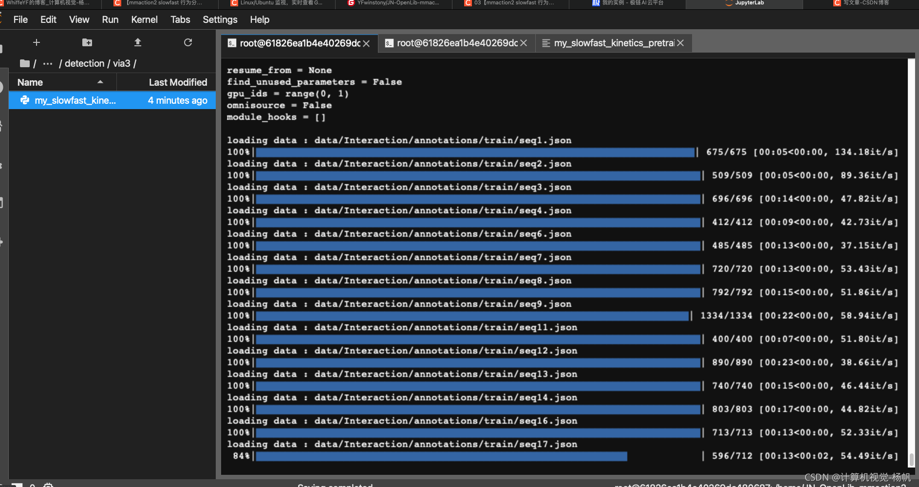Click the second terminal tab's terminal icon
The width and height of the screenshot is (919, 487).
[389, 43]
